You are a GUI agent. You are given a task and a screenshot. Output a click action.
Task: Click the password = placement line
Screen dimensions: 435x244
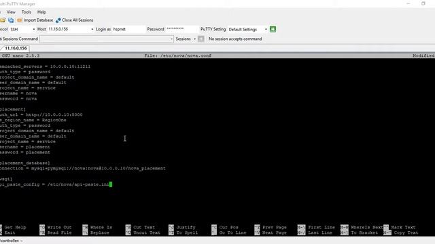point(25,152)
